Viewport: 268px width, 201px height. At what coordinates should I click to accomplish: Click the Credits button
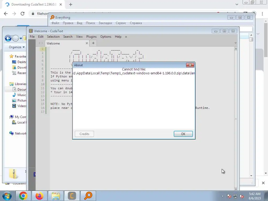click(84, 134)
